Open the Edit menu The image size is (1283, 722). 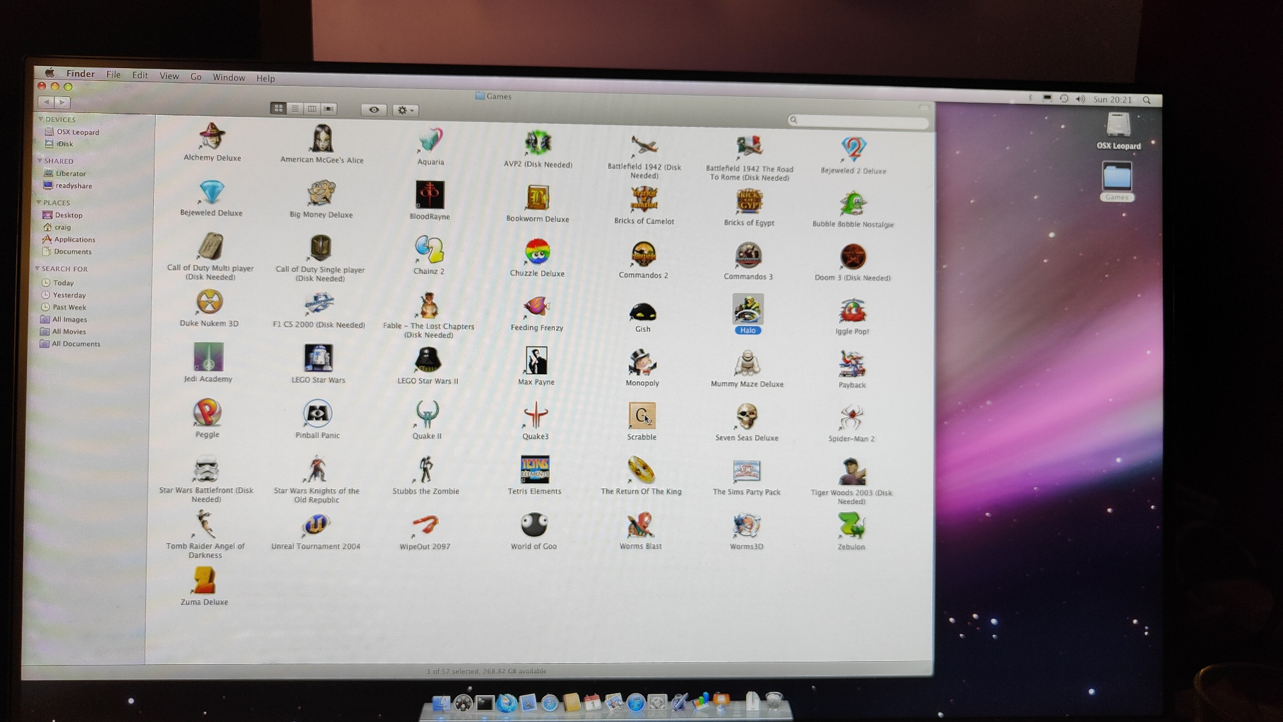tap(140, 75)
